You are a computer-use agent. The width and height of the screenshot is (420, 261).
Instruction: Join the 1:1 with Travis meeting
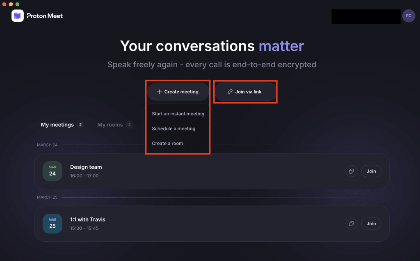pyautogui.click(x=371, y=224)
